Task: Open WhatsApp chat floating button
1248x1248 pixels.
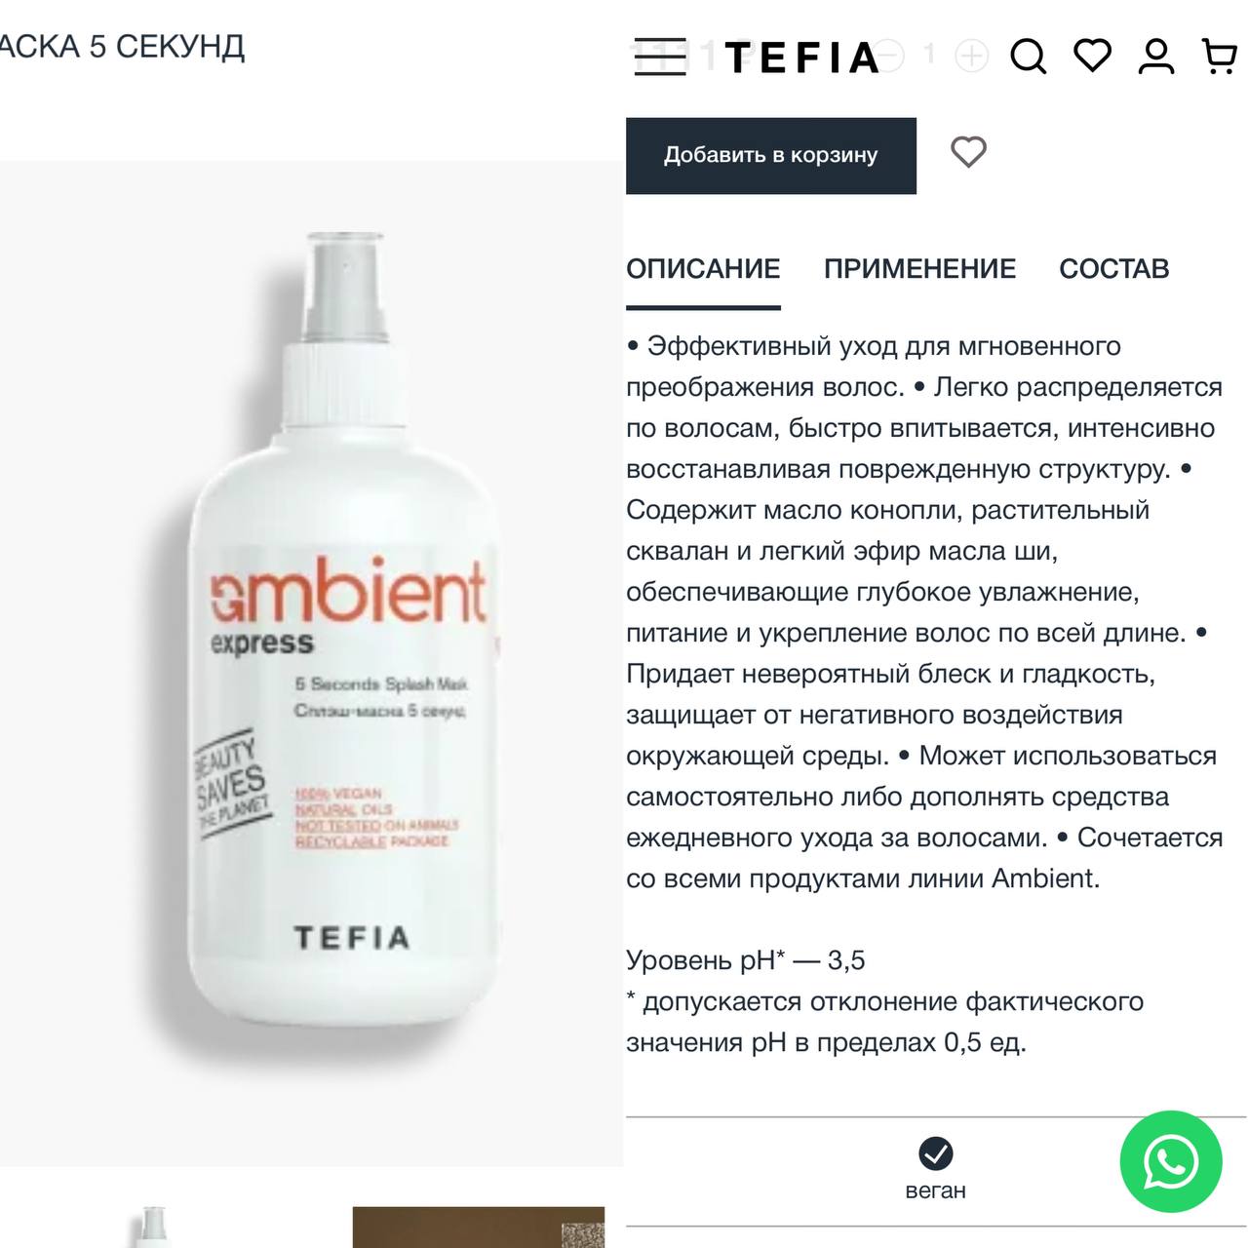Action: tap(1170, 1161)
